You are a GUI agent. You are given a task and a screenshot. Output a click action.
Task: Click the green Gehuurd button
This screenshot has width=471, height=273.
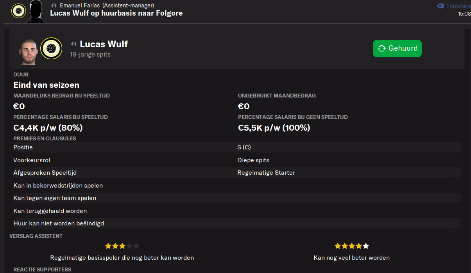pos(397,48)
